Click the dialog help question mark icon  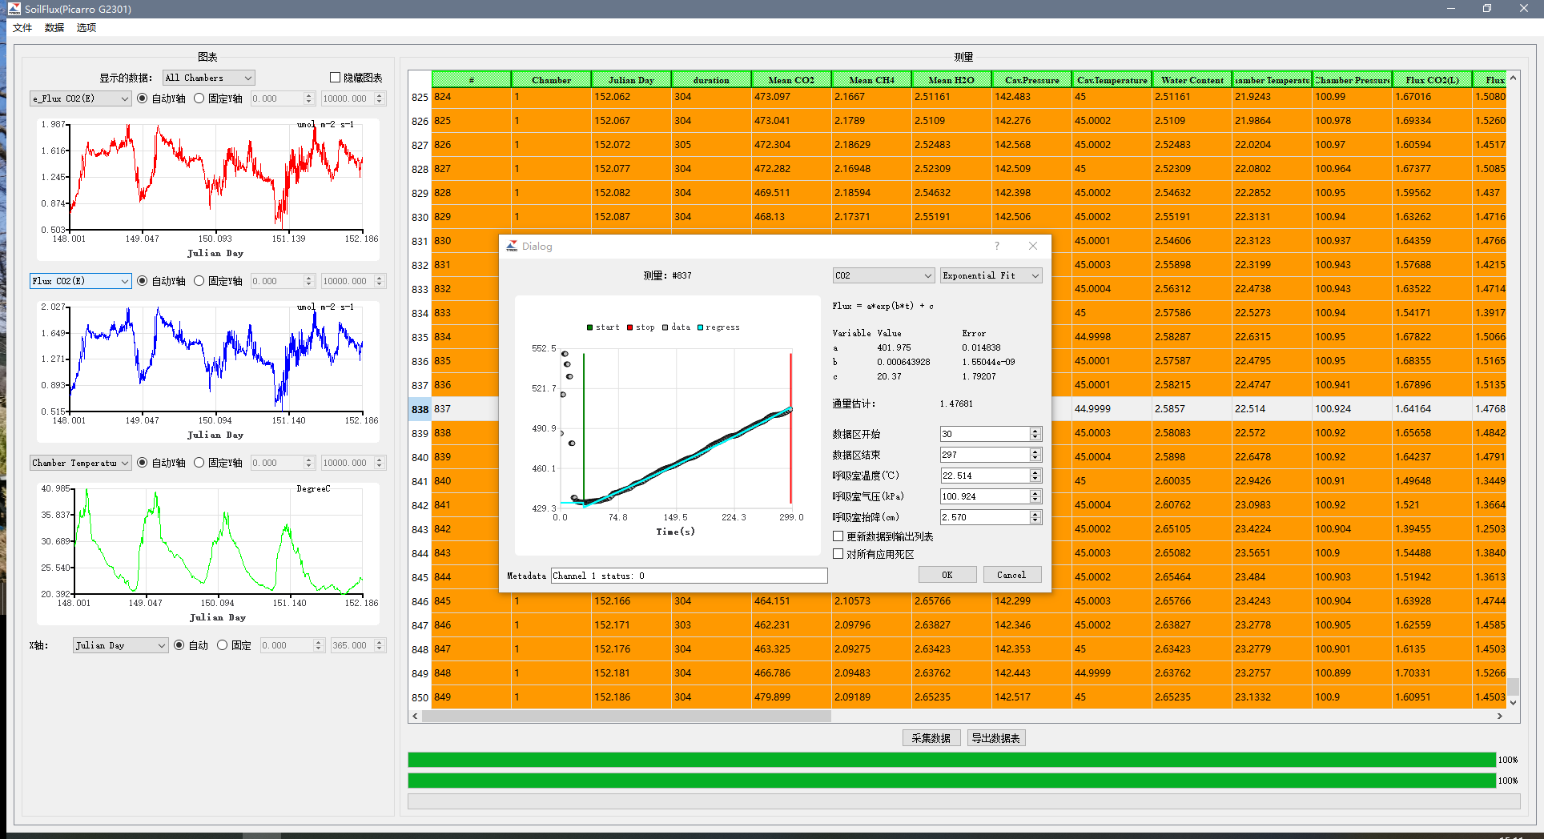(996, 246)
